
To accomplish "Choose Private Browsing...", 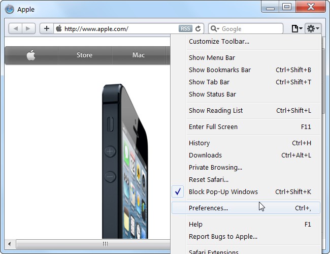I will [246, 168].
